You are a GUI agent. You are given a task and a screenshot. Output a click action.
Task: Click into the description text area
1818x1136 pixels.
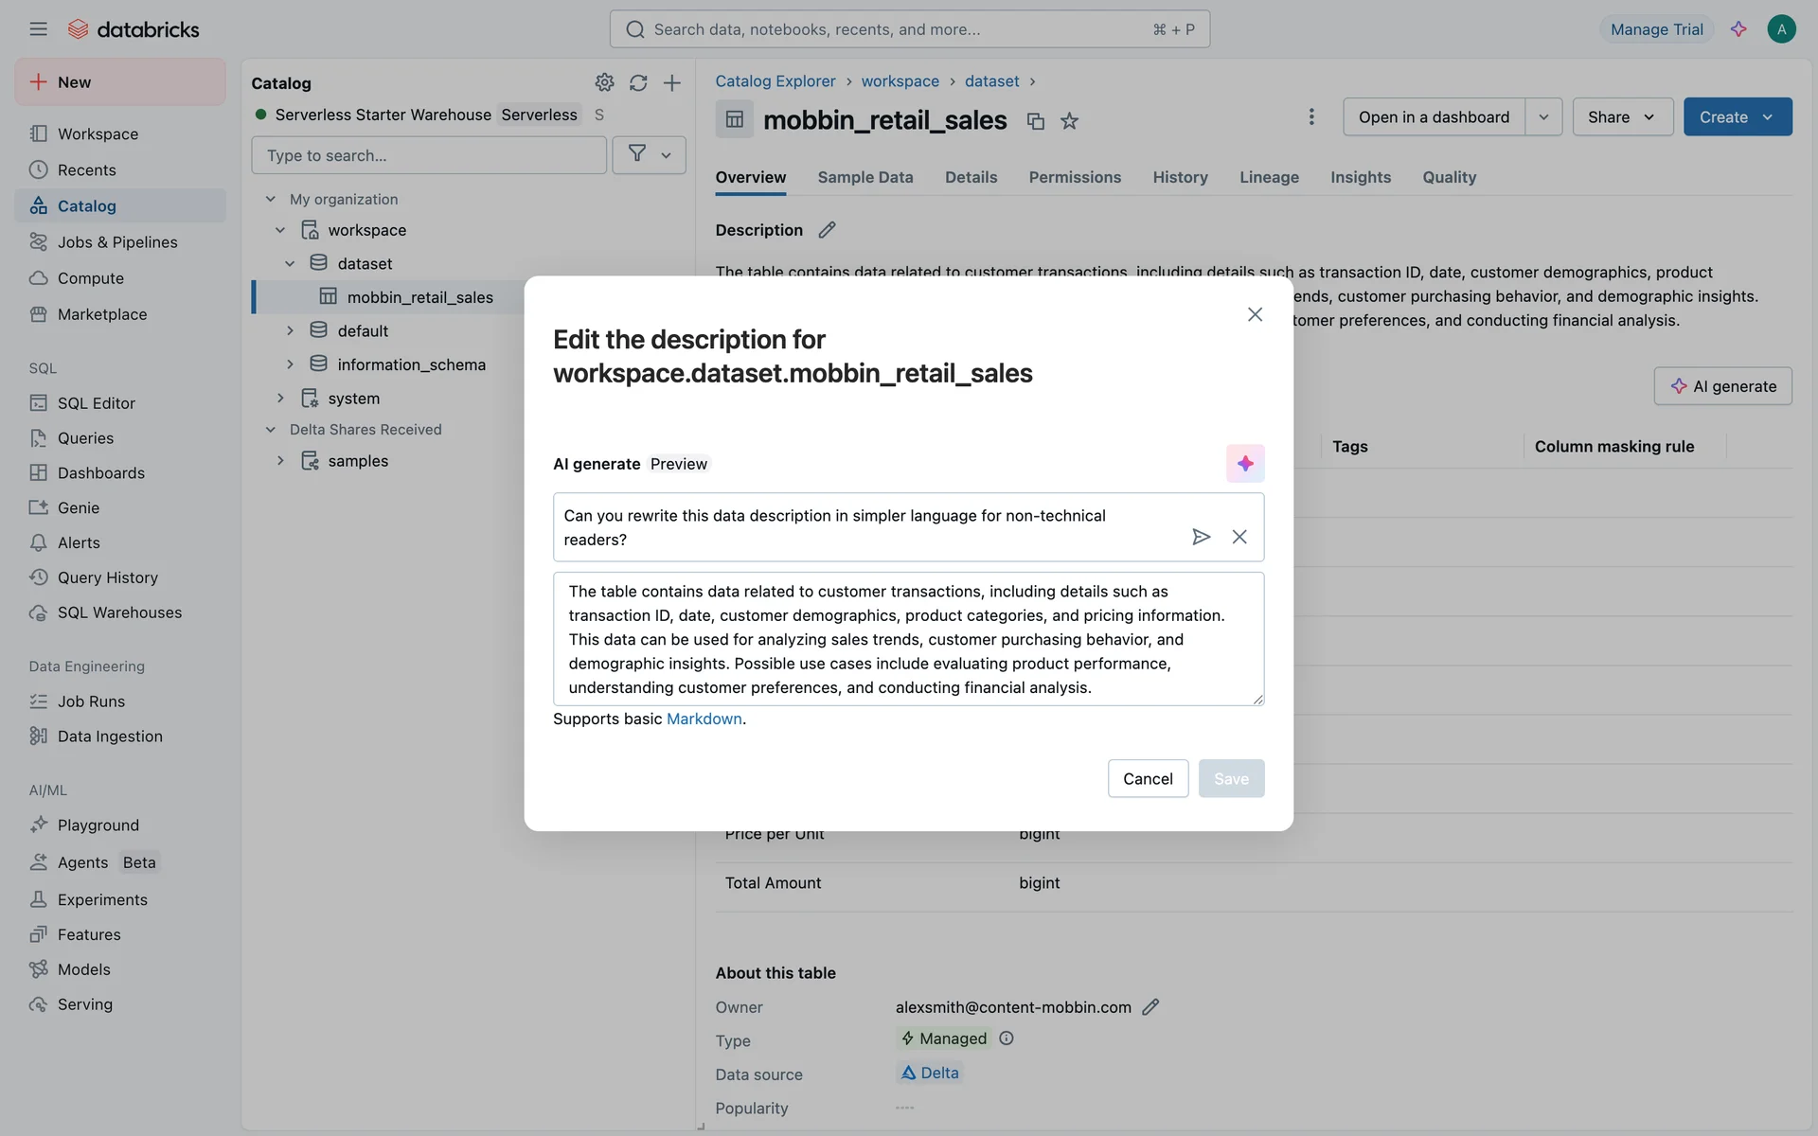click(907, 639)
